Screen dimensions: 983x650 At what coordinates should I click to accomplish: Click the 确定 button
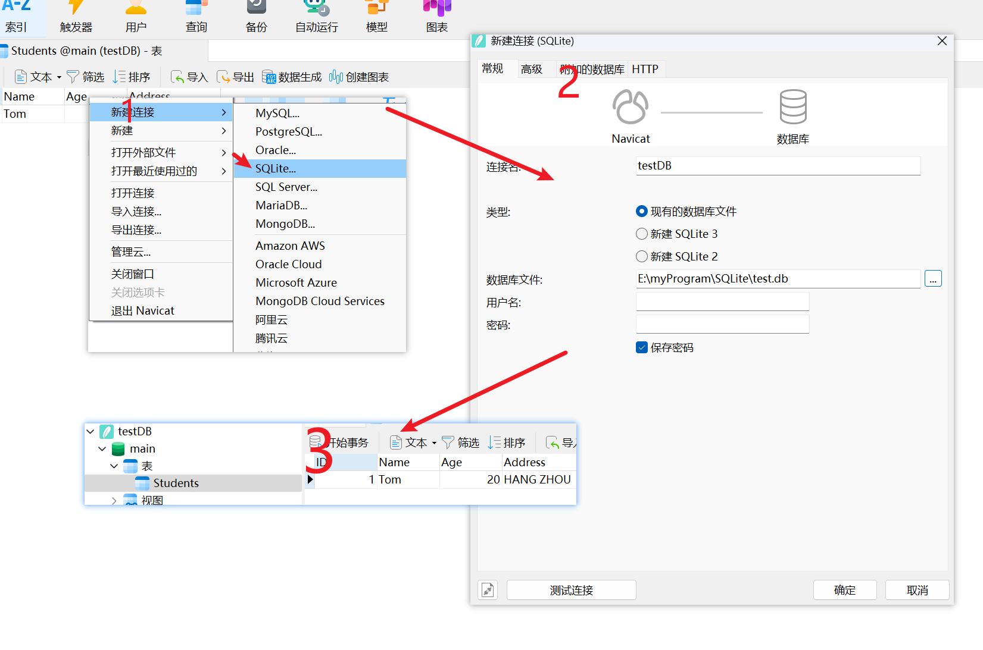pyautogui.click(x=845, y=590)
